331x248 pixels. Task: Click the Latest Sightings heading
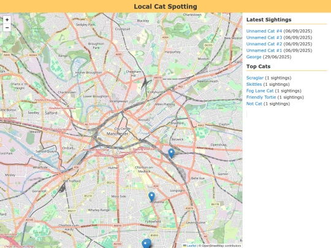[268, 20]
